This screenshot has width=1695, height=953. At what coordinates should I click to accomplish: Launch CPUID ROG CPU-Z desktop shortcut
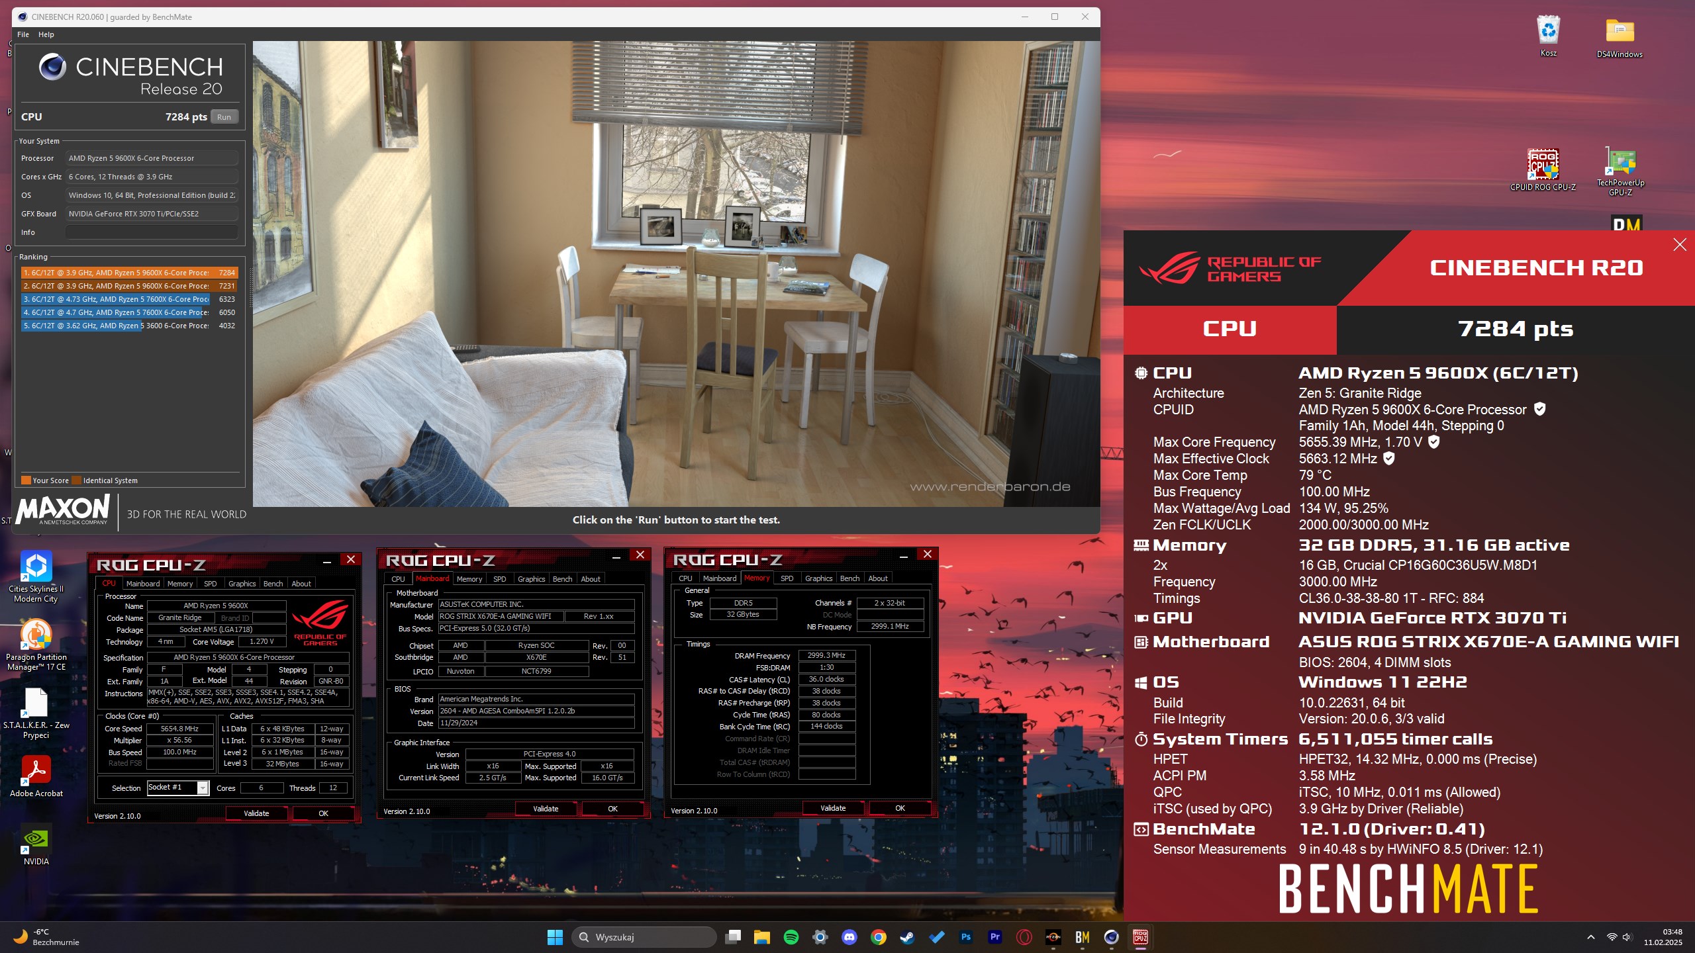(1543, 169)
